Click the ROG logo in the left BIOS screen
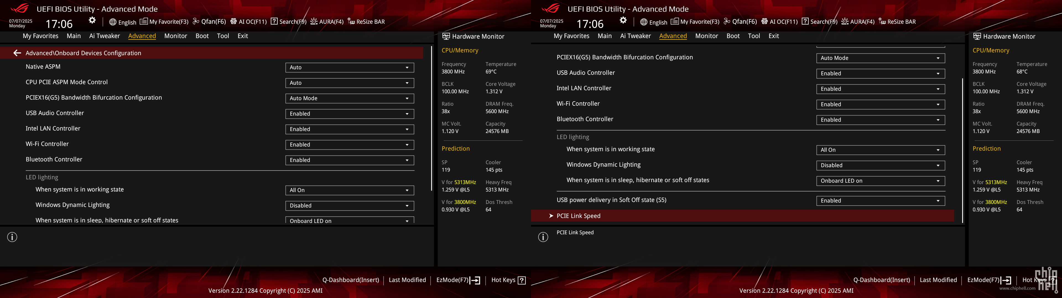 coord(20,8)
